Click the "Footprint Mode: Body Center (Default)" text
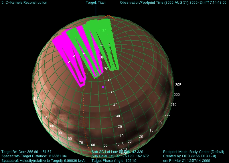 coord(194,152)
